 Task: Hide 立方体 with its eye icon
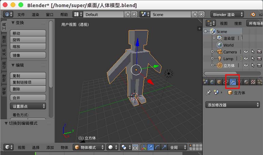click(x=246, y=65)
